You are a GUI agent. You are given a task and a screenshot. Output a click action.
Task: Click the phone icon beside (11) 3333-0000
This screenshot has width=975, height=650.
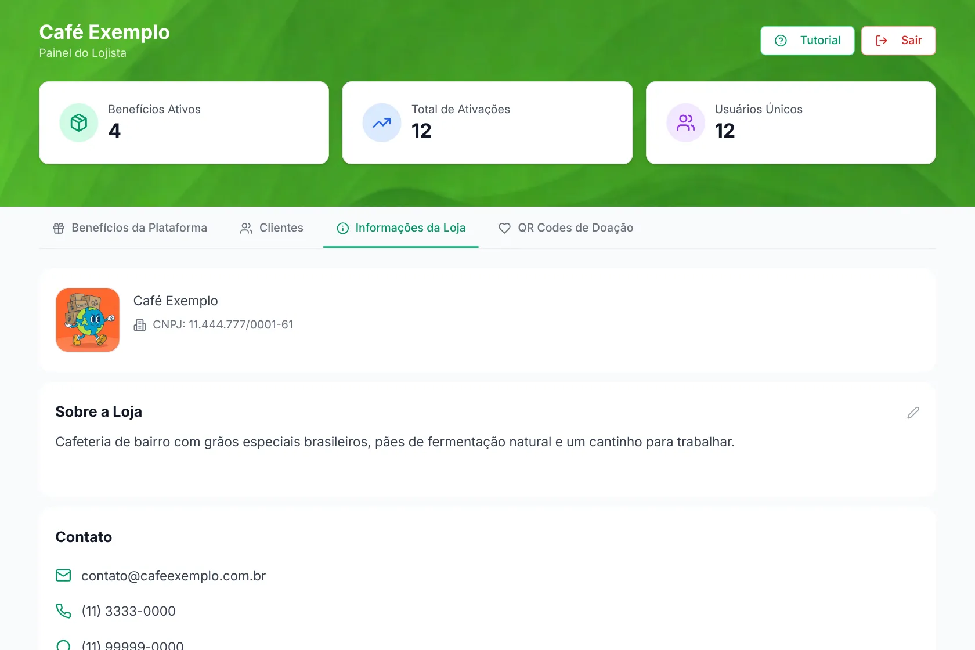tap(63, 611)
